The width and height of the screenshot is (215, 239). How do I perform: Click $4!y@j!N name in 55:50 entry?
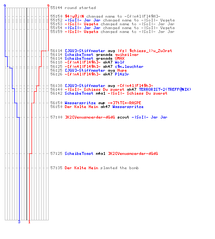(x=74, y=16)
